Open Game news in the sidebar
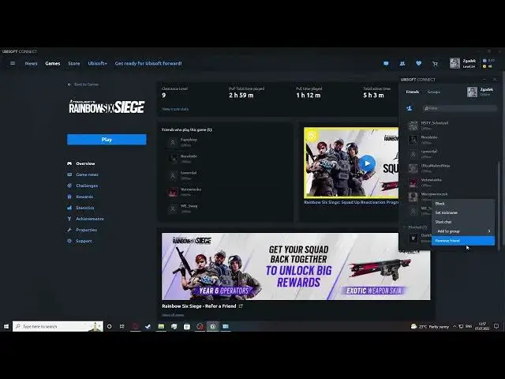The height and width of the screenshot is (379, 505). click(87, 174)
